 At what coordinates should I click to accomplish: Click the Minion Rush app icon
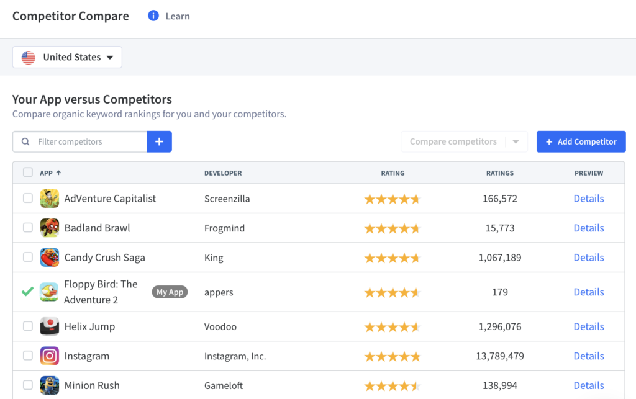(x=50, y=385)
